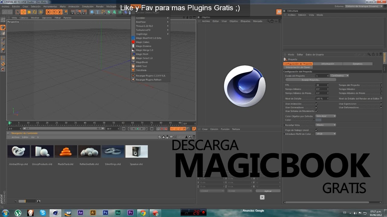
Task: Click the coordinate system toggle icon
Action: click(x=65, y=12)
